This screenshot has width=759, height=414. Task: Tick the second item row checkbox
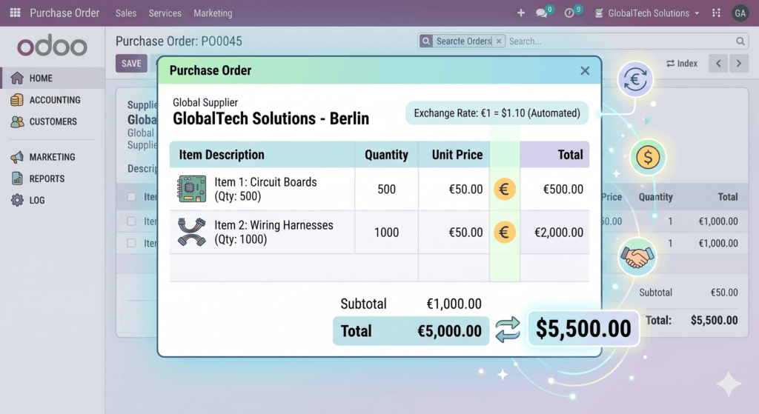tap(131, 243)
